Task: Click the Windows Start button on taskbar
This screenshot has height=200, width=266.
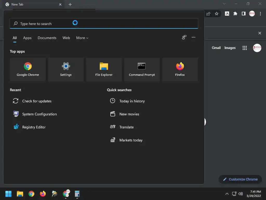Action: pos(9,194)
